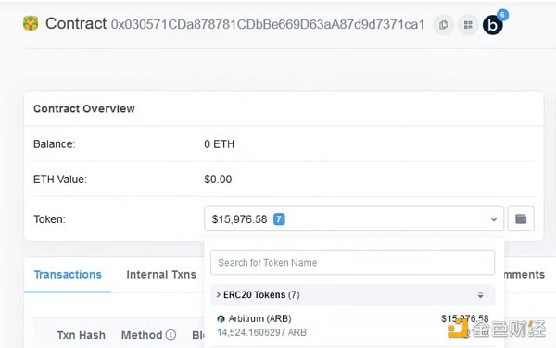Viewport: 556px width, 348px height.
Task: Toggle the sort arrows in ERC20 Tokens header
Action: coord(480,295)
